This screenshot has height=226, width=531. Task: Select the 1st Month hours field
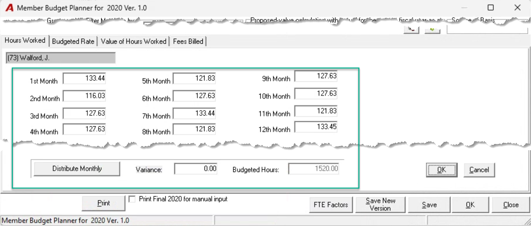[84, 79]
